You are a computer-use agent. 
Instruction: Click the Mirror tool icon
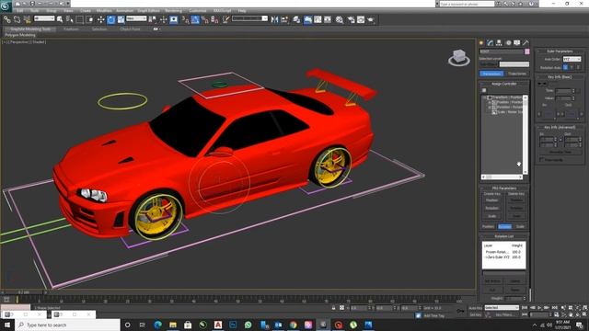click(274, 19)
